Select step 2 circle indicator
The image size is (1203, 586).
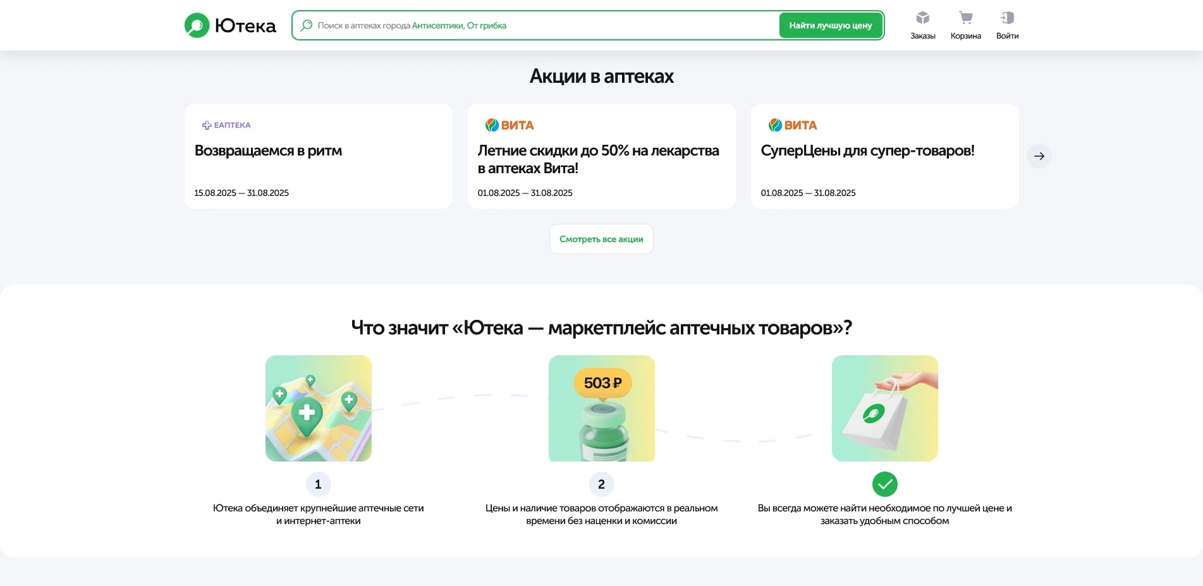601,484
